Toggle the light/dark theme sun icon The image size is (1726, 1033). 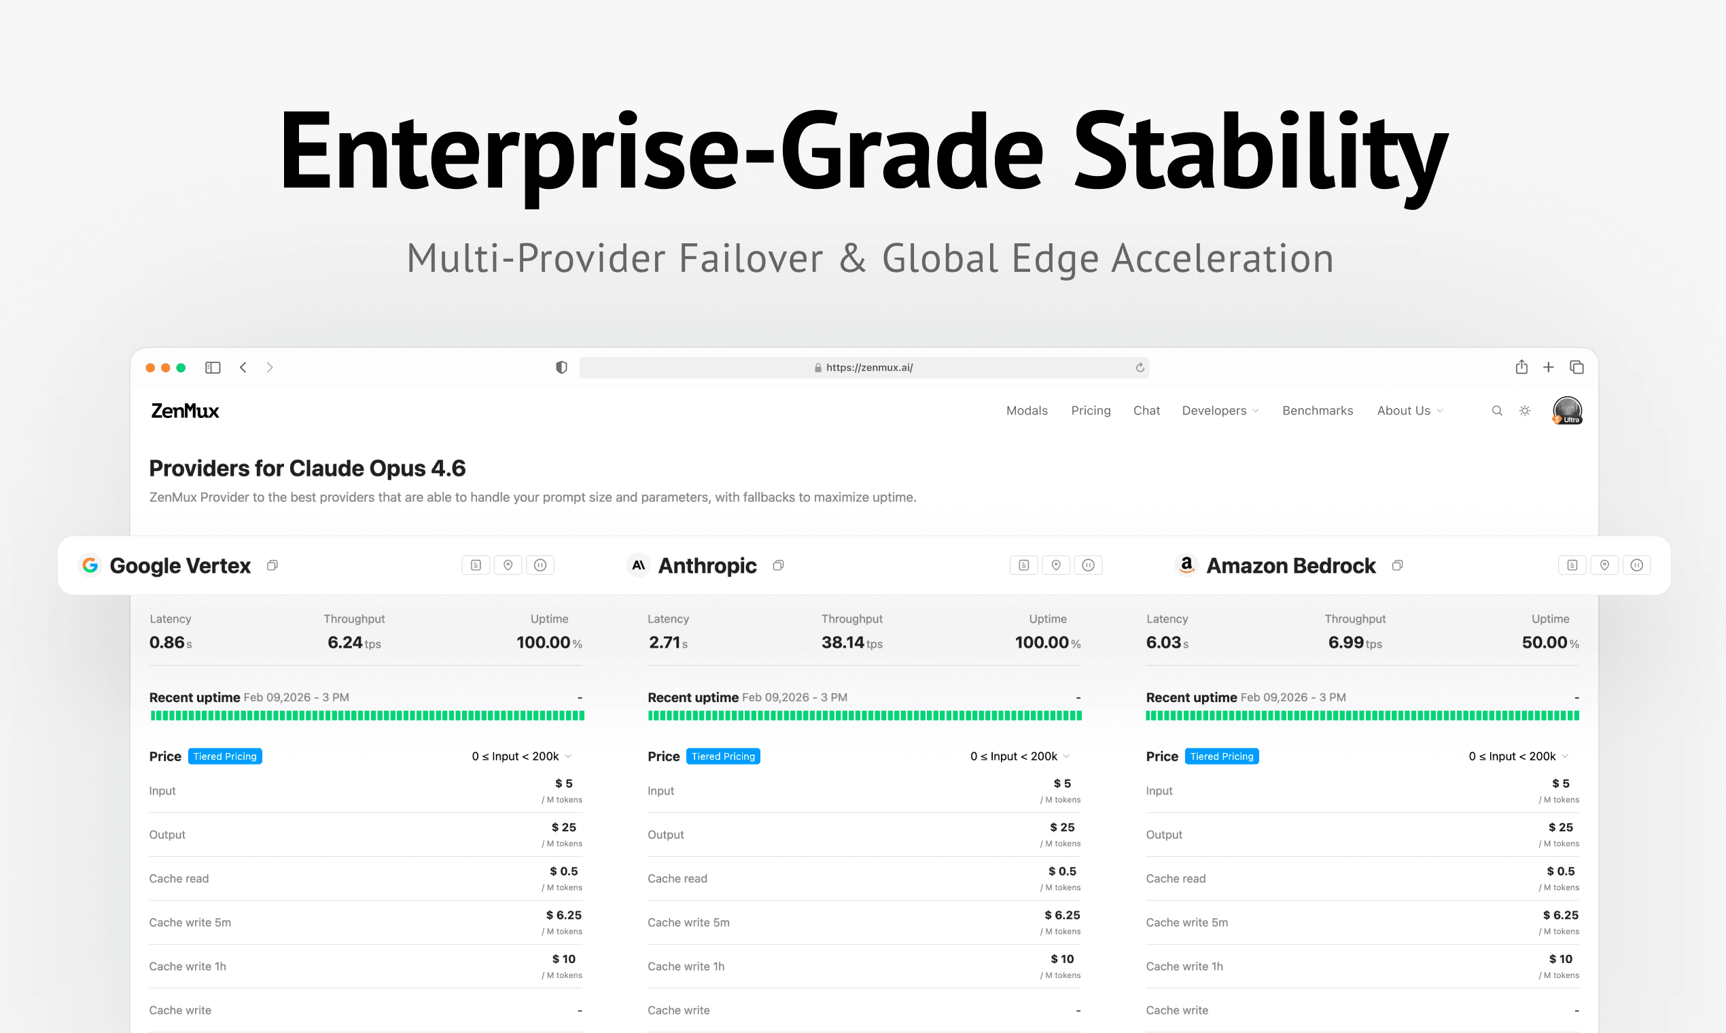tap(1525, 410)
